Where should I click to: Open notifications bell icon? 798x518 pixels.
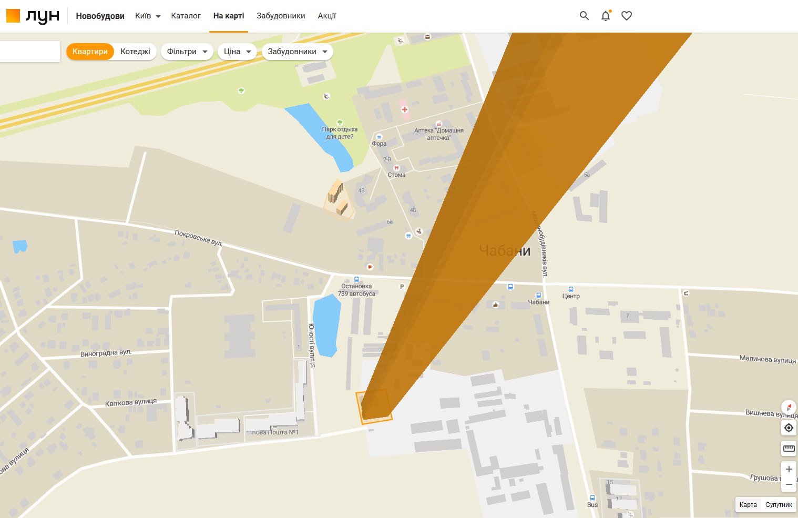(606, 16)
